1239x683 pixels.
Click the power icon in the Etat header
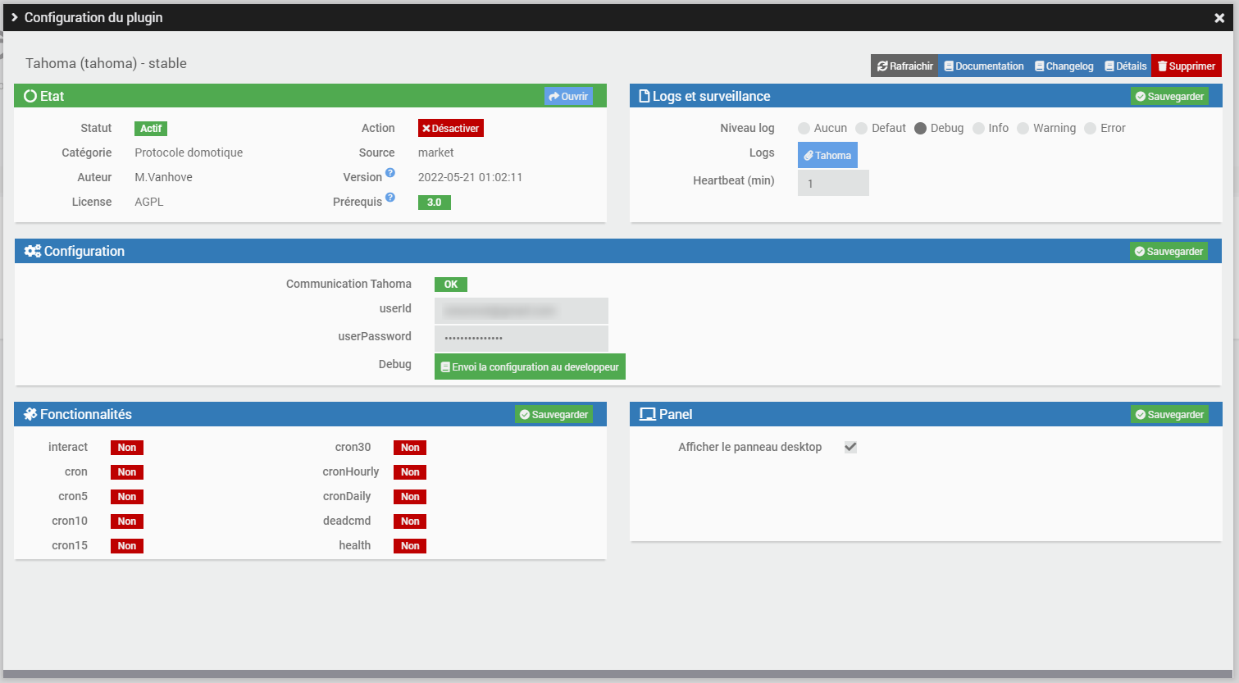point(30,96)
